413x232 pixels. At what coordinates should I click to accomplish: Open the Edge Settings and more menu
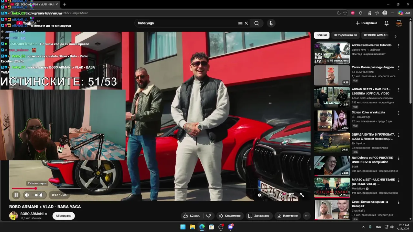click(392, 13)
